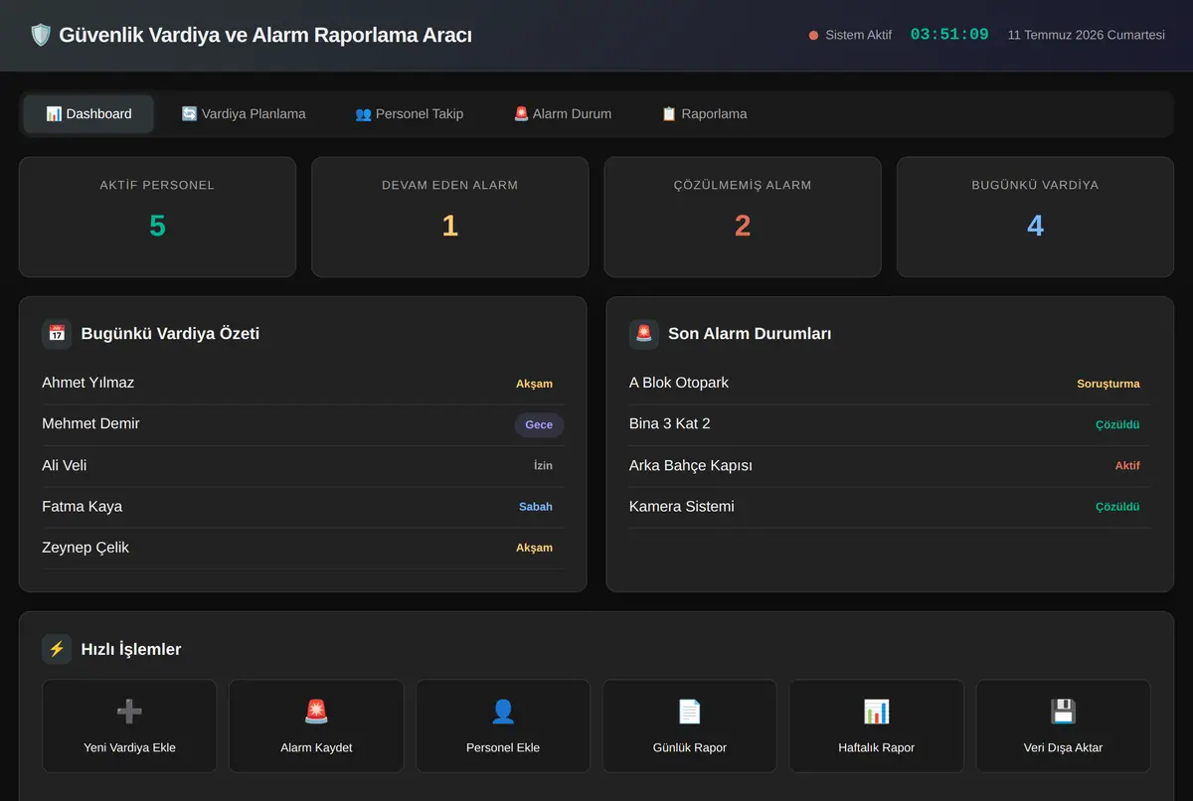Click the A Blok Otopark alarm entry
Screen dimensions: 1193x801
tap(889, 384)
